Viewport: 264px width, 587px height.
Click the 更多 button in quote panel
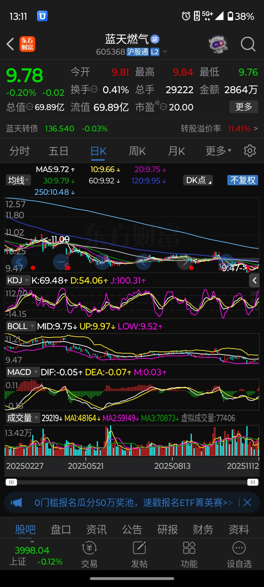tap(244, 107)
